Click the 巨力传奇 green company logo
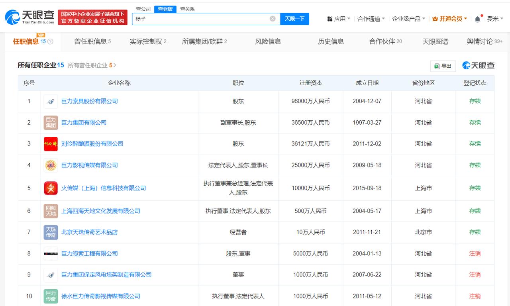The width and height of the screenshot is (510, 306). pyautogui.click(x=51, y=296)
